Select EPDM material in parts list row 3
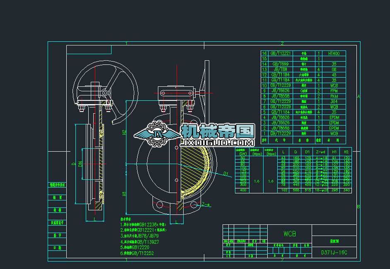 pyautogui.click(x=334, y=123)
